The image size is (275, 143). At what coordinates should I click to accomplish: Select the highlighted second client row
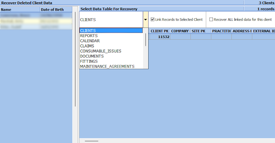[x=36, y=21]
